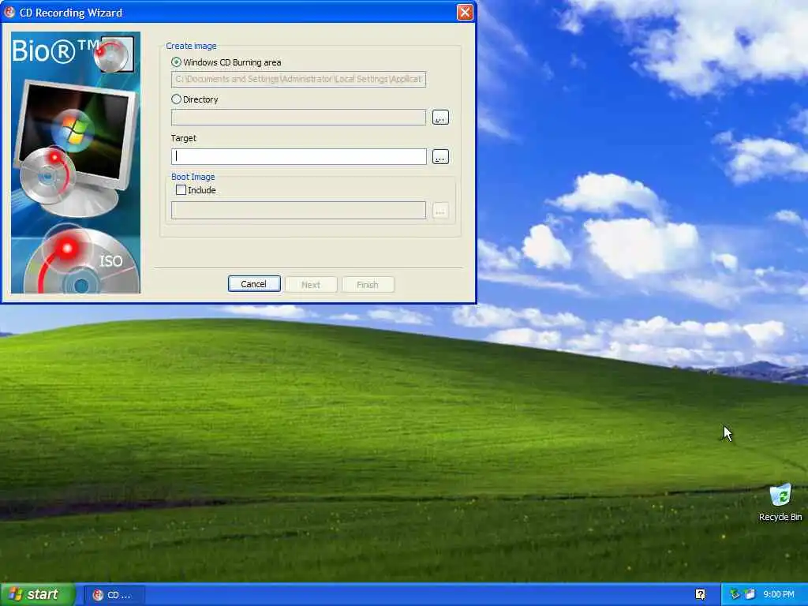
Task: Click the BioR wizard banner image
Action: click(76, 163)
